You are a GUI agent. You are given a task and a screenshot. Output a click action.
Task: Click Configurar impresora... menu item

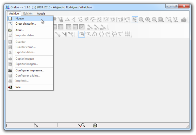30,70
